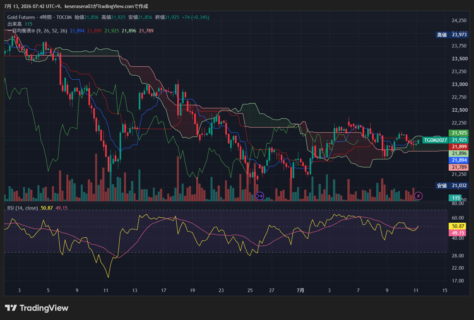474x320 pixels.
Task: Click the 21,250 price axis label
Action: 459,174
